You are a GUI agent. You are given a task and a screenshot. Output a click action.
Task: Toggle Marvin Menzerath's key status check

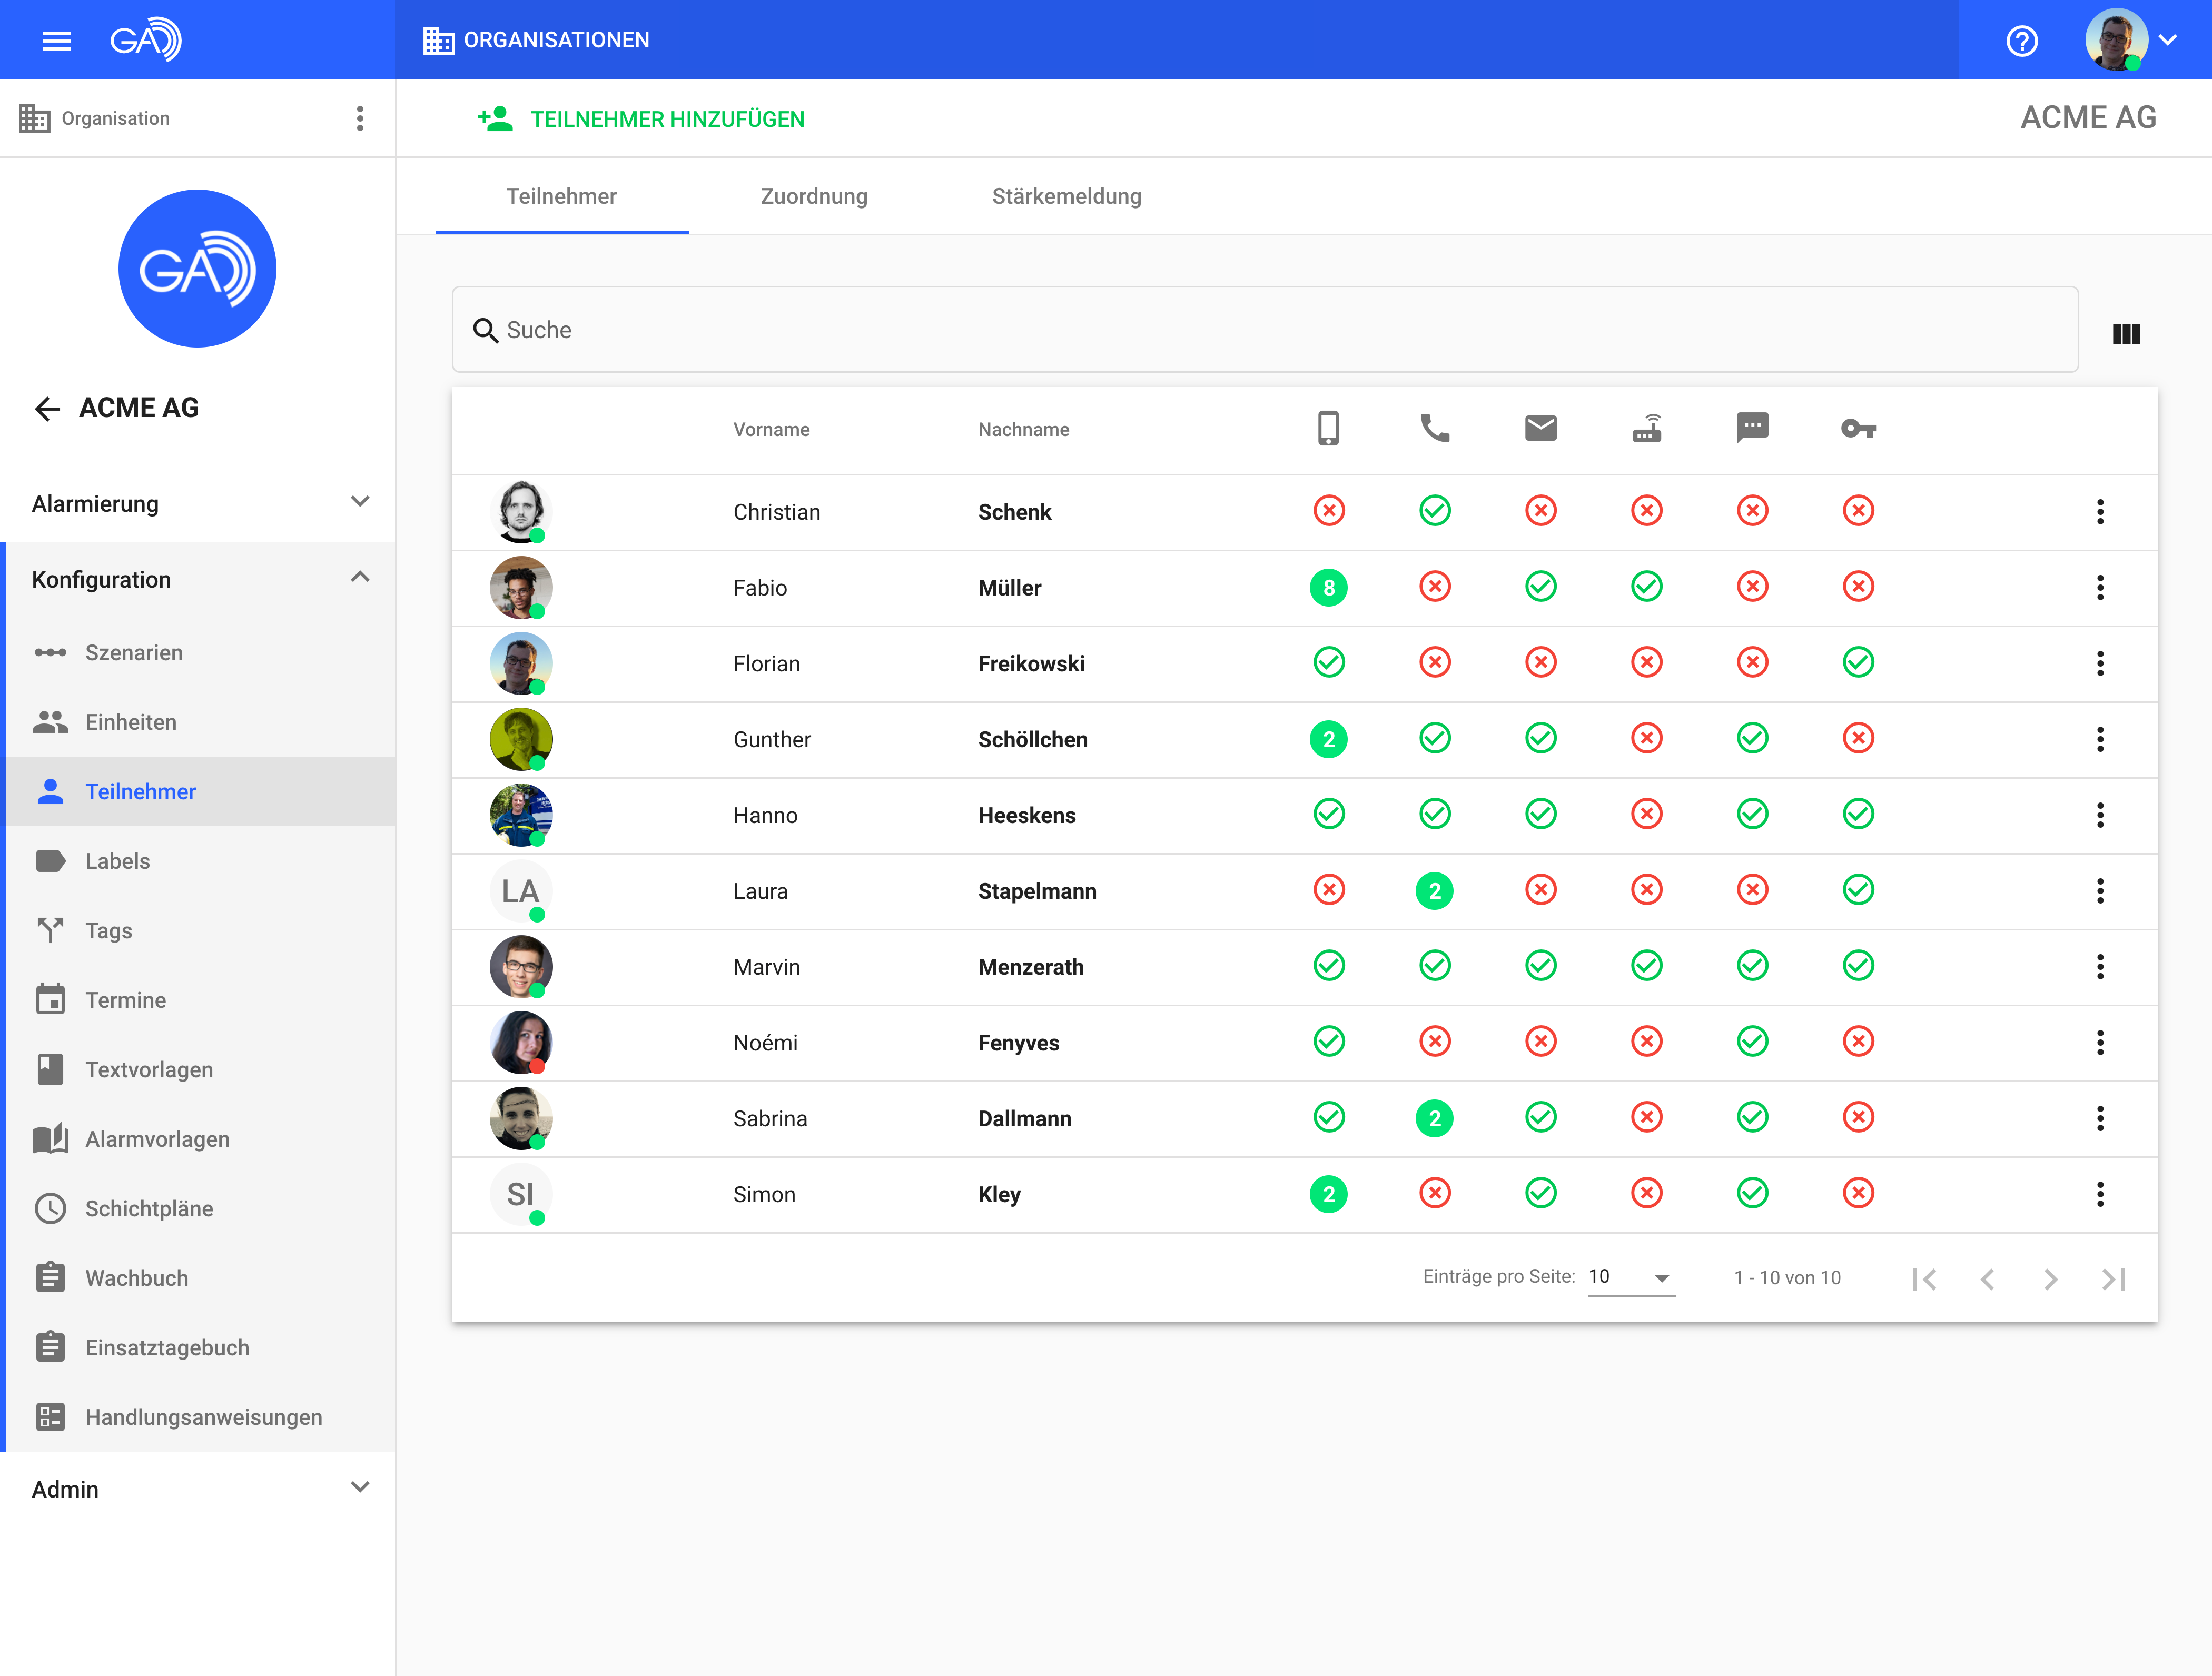[x=1858, y=966]
